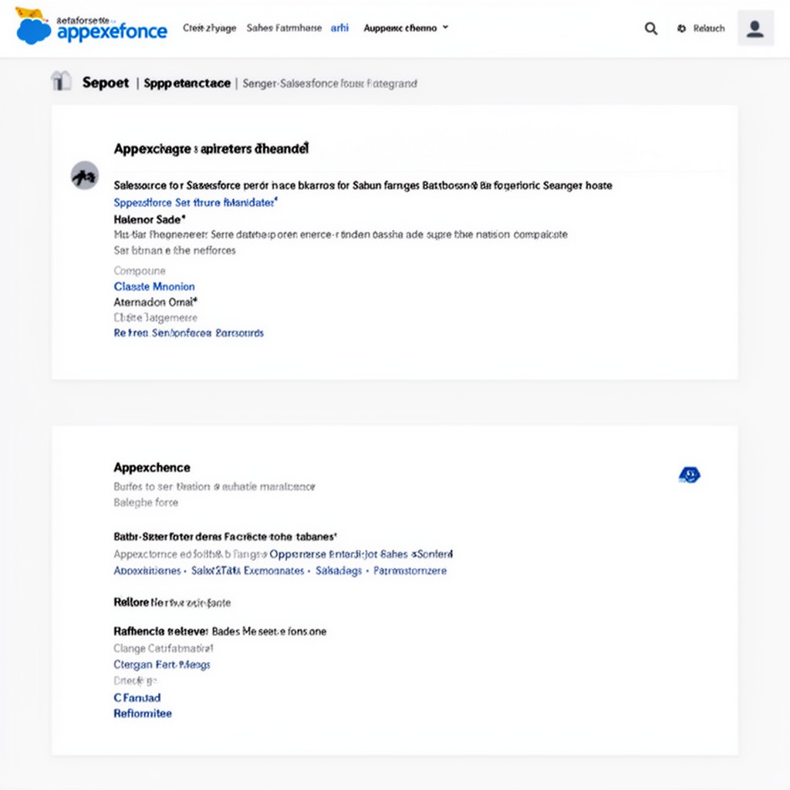Open the C Fanuad link
Viewport: 790px width, 790px height.
(137, 697)
